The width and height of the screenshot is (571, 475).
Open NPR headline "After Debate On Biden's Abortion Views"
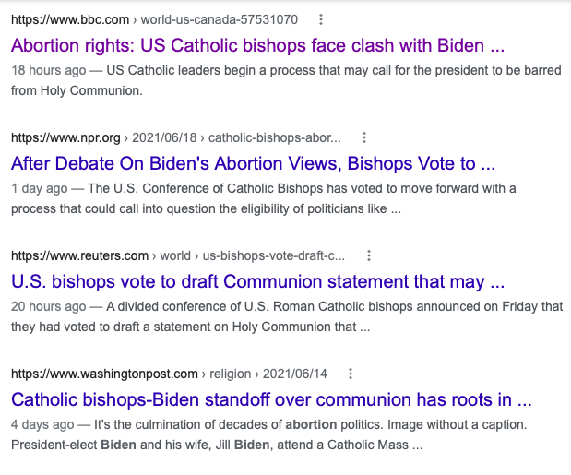click(253, 163)
